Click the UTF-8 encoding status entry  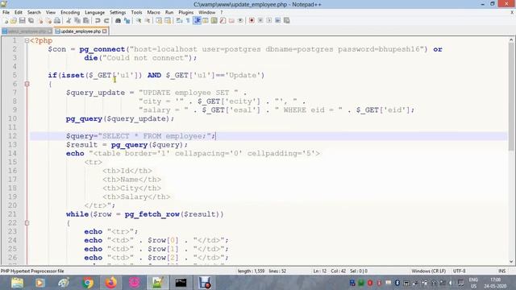pyautogui.click(x=459, y=271)
